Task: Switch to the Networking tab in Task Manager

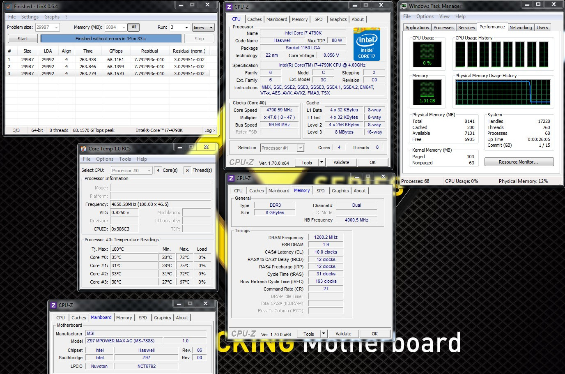Action: pos(520,28)
